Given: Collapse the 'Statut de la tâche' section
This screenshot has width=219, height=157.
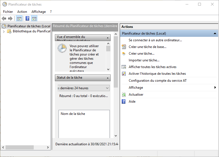Looking at the screenshot, I should (x=108, y=78).
